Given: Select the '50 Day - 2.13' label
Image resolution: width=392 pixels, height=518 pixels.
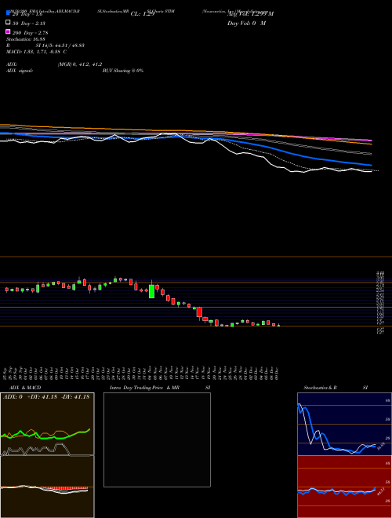Looking at the screenshot, I should (29, 23).
